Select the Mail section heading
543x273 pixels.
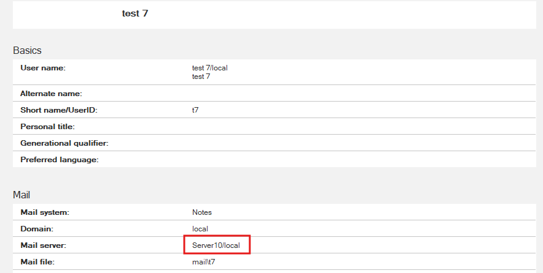[21, 195]
